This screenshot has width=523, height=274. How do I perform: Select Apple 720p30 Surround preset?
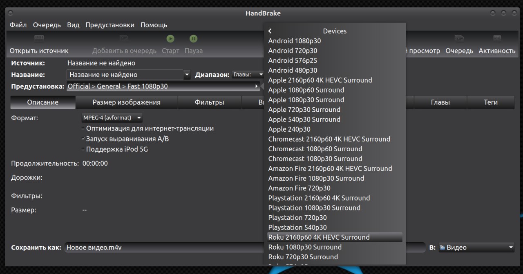[x=335, y=109]
